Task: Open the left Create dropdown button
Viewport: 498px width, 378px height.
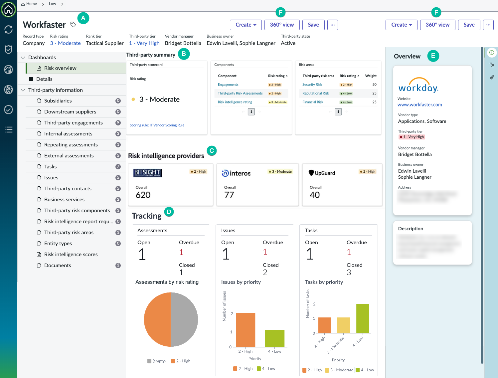Action: (x=246, y=25)
